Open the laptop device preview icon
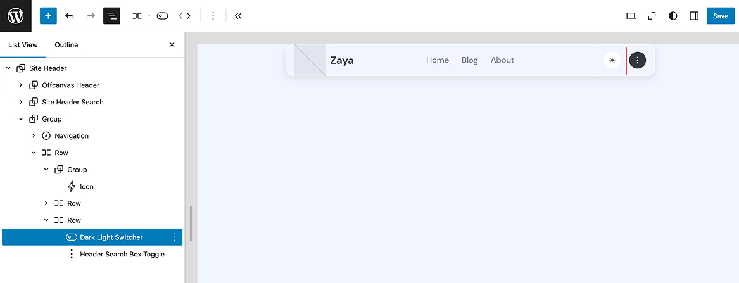 pyautogui.click(x=631, y=16)
